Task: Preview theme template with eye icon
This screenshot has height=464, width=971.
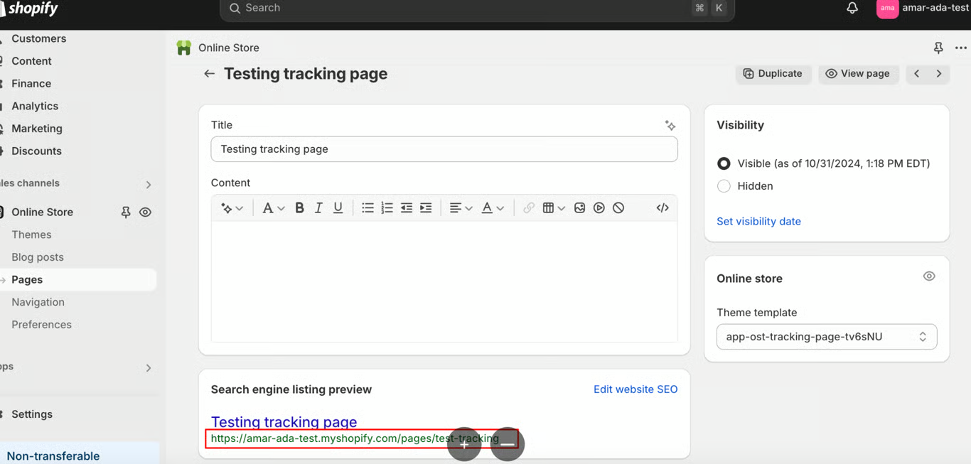Action: tap(929, 276)
